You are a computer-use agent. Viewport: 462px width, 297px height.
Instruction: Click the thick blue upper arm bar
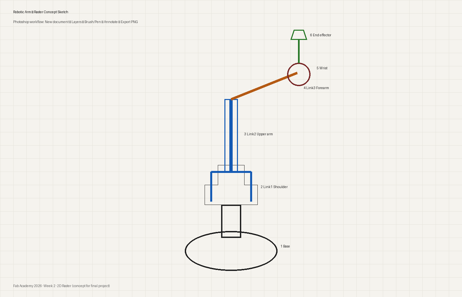coord(231,135)
